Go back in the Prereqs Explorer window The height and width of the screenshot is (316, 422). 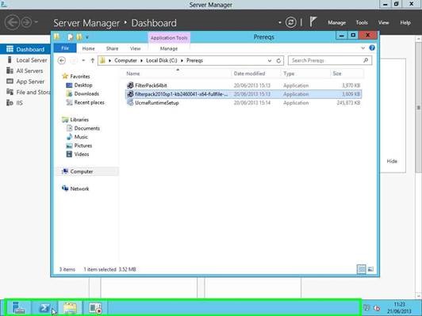[62, 60]
